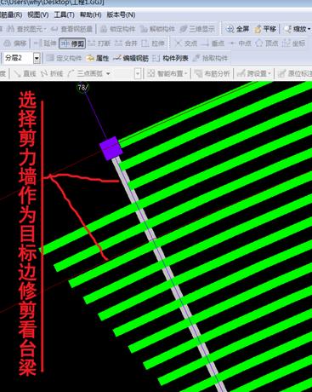Click the 解锁构件 icon
Viewport: 312px width, 392px height.
pos(144,29)
